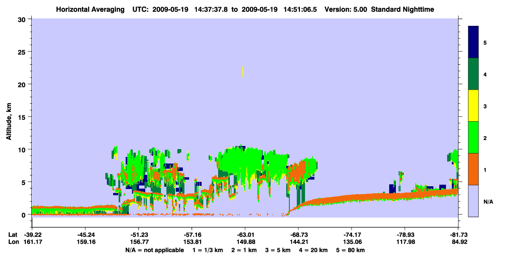Click latitude value -74.17
The image size is (509, 261).
click(352, 235)
